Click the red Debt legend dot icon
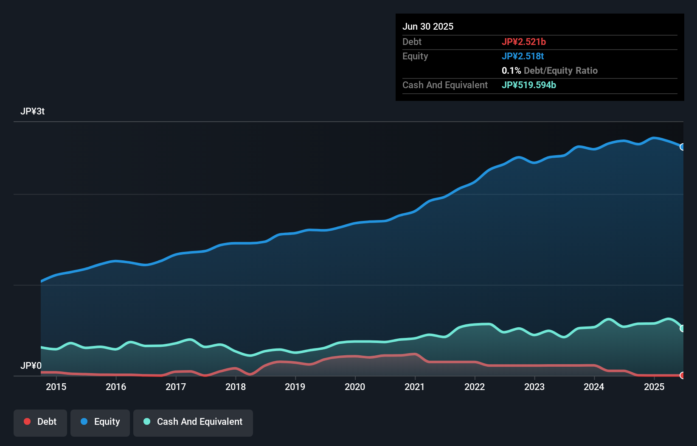 (x=27, y=421)
